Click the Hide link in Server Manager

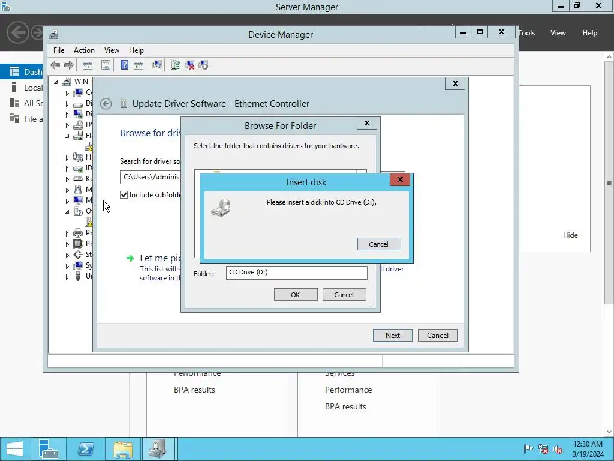(570, 235)
